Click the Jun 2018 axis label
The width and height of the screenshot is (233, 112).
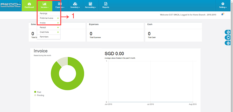[108, 104]
